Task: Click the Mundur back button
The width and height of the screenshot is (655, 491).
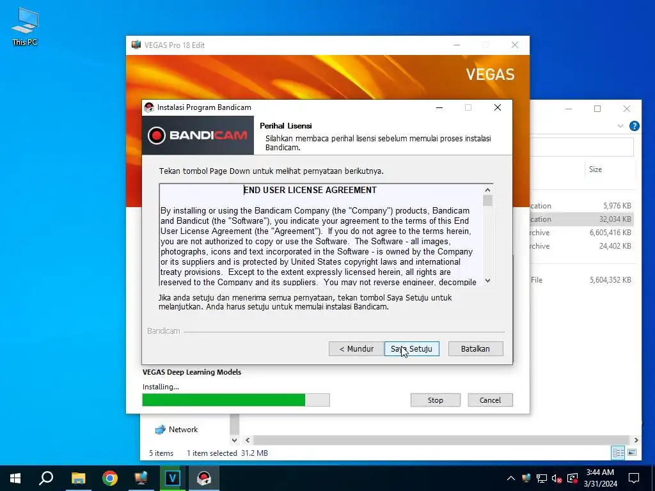Action: (356, 348)
